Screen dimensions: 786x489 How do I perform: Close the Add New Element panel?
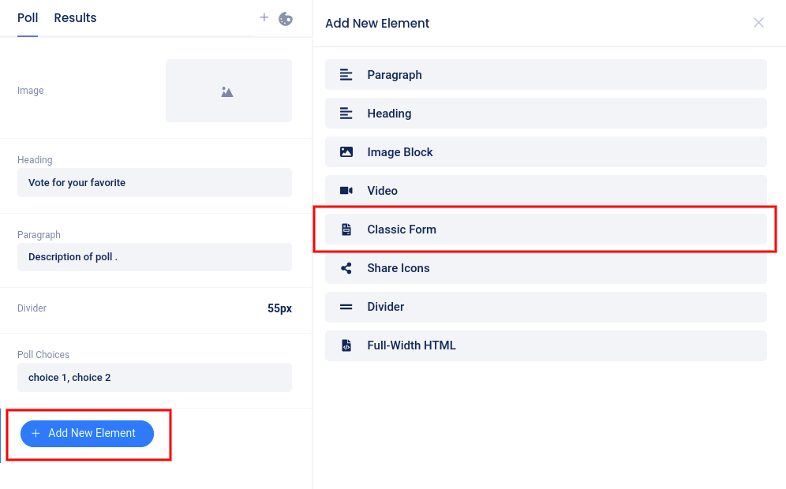coord(758,23)
